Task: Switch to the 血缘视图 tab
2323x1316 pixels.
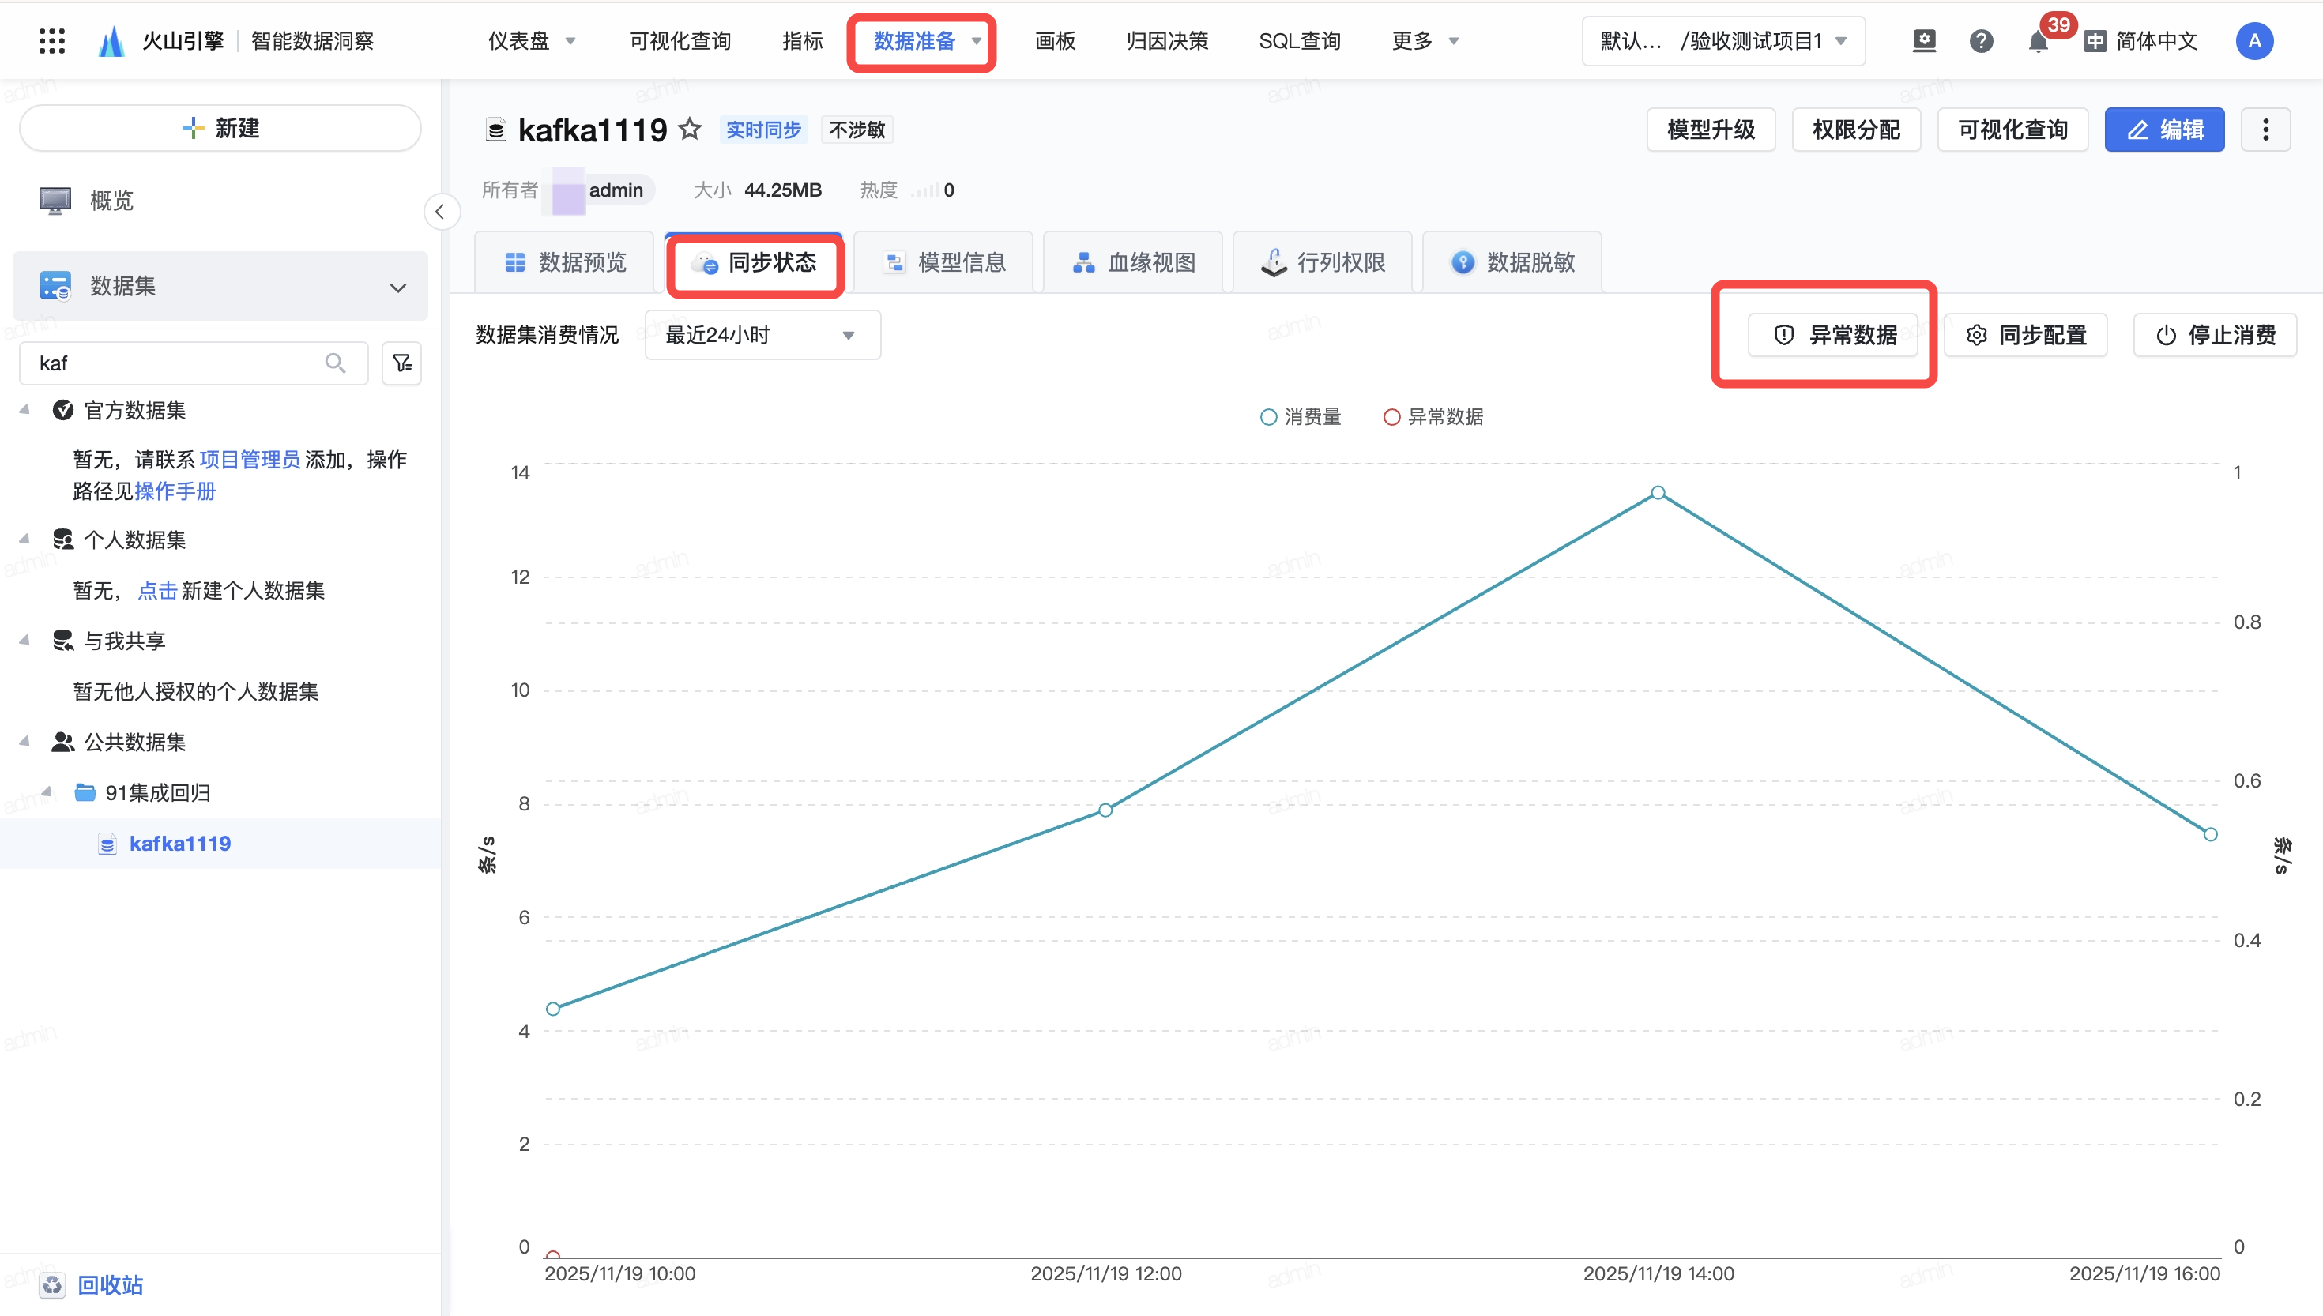Action: [1134, 262]
